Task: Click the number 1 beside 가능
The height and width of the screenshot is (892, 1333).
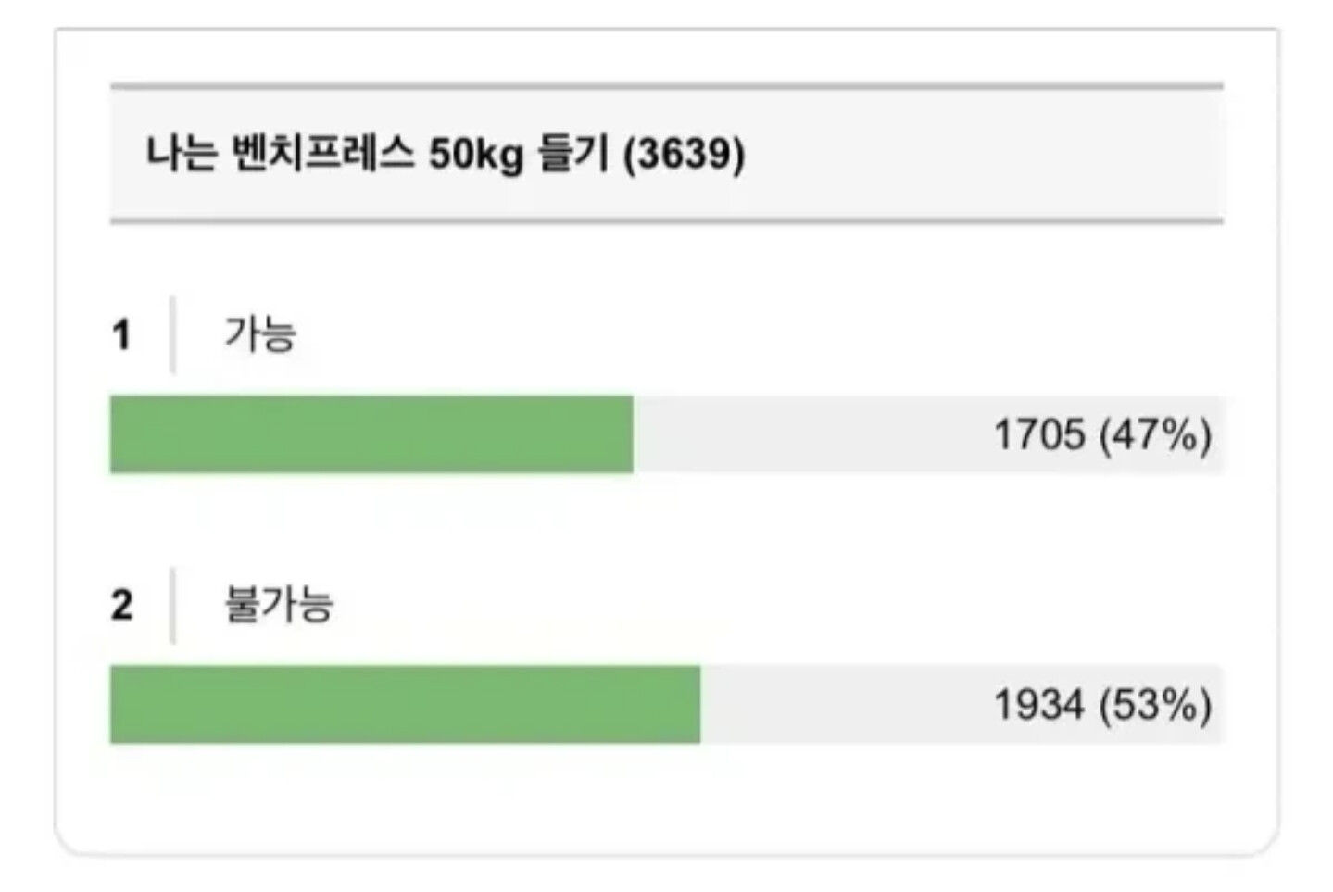Action: pos(121,335)
